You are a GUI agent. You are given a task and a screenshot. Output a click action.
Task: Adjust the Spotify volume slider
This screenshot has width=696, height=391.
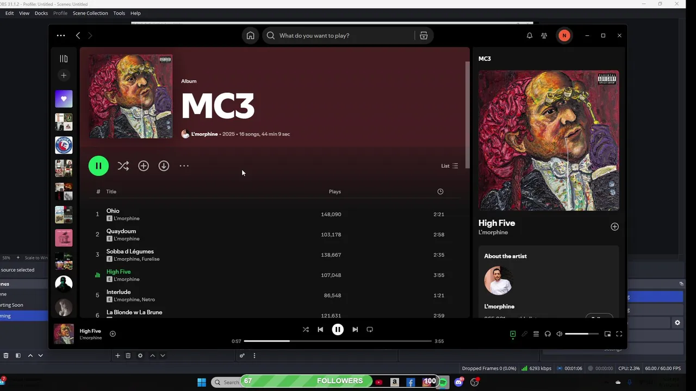click(x=582, y=334)
